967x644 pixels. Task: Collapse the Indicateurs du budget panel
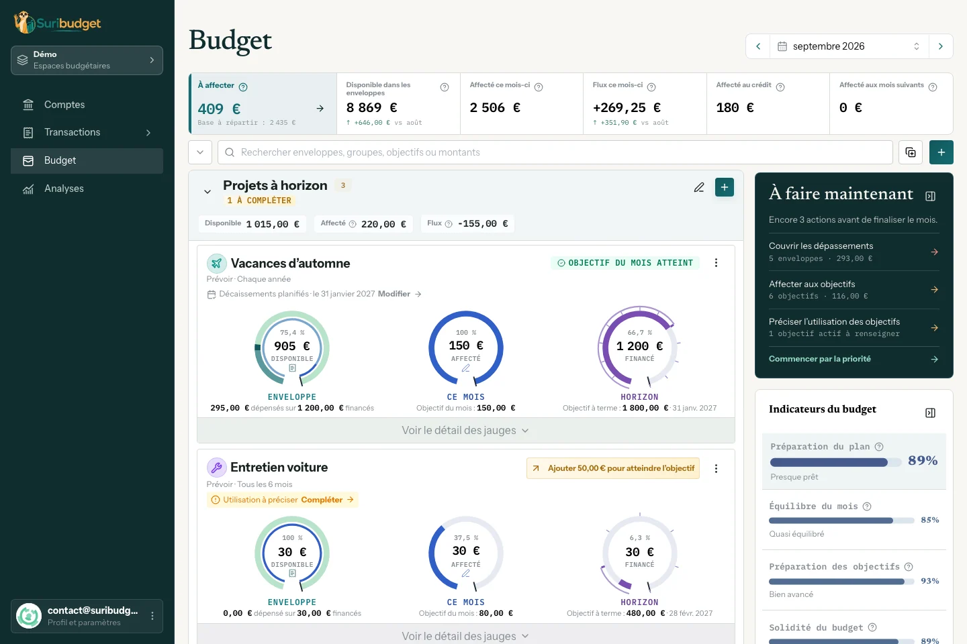tap(930, 413)
